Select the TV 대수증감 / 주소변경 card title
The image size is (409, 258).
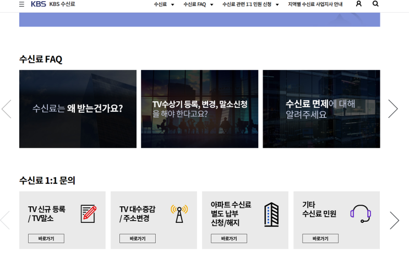[x=137, y=213]
